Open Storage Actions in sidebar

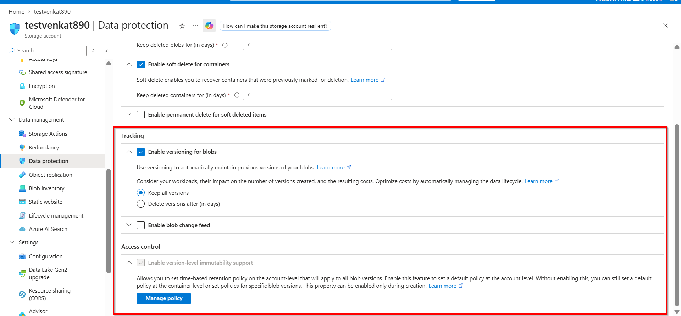click(43, 134)
